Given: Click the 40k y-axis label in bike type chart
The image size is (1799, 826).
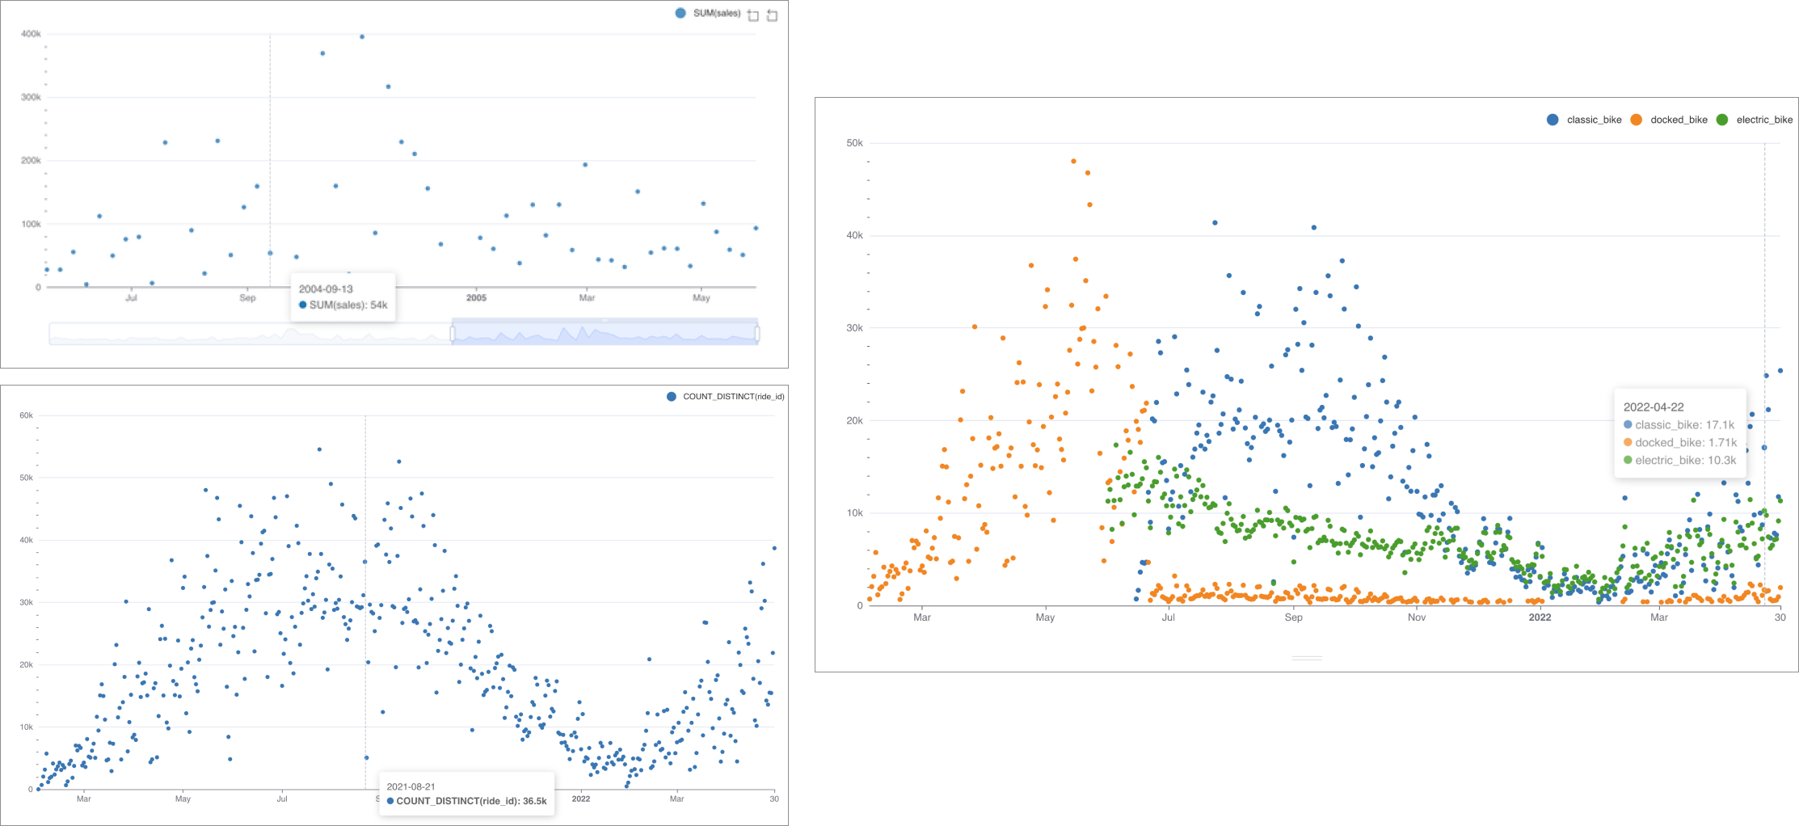Looking at the screenshot, I should [x=854, y=235].
